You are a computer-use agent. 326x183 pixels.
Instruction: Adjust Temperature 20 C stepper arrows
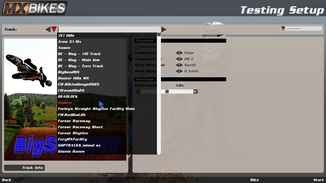179,59
